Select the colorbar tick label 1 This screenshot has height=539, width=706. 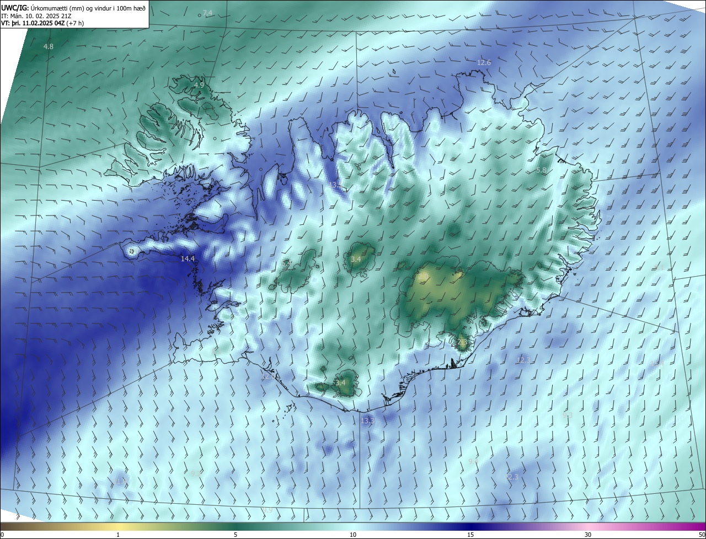click(118, 535)
